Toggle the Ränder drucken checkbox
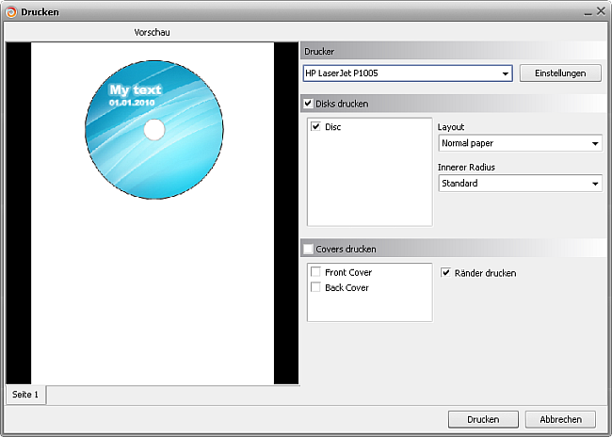Viewport: 612px width, 437px height. [x=445, y=272]
